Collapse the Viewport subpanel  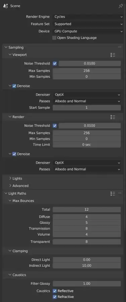point(10,55)
